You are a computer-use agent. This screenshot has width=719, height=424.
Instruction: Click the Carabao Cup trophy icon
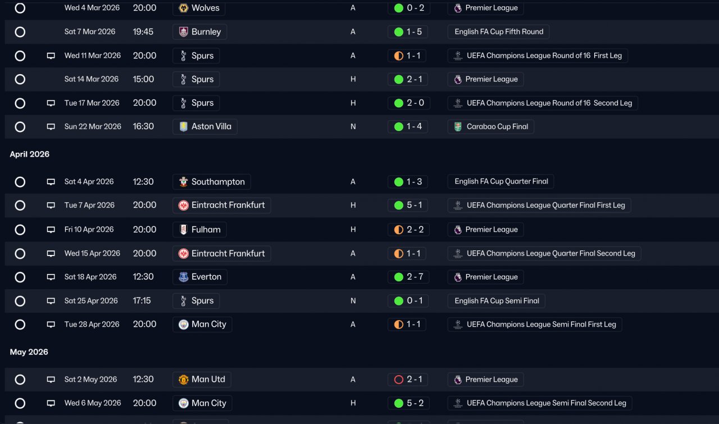point(458,127)
